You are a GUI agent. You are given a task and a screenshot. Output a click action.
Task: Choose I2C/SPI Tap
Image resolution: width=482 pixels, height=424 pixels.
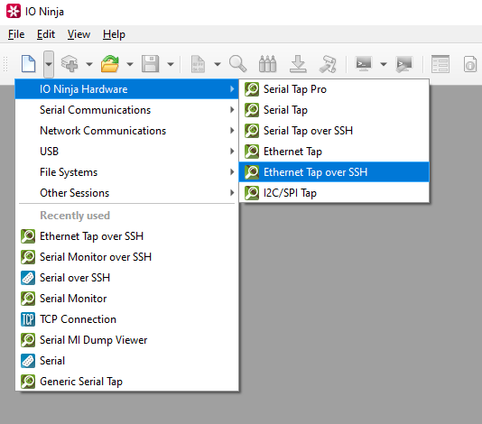coord(334,193)
